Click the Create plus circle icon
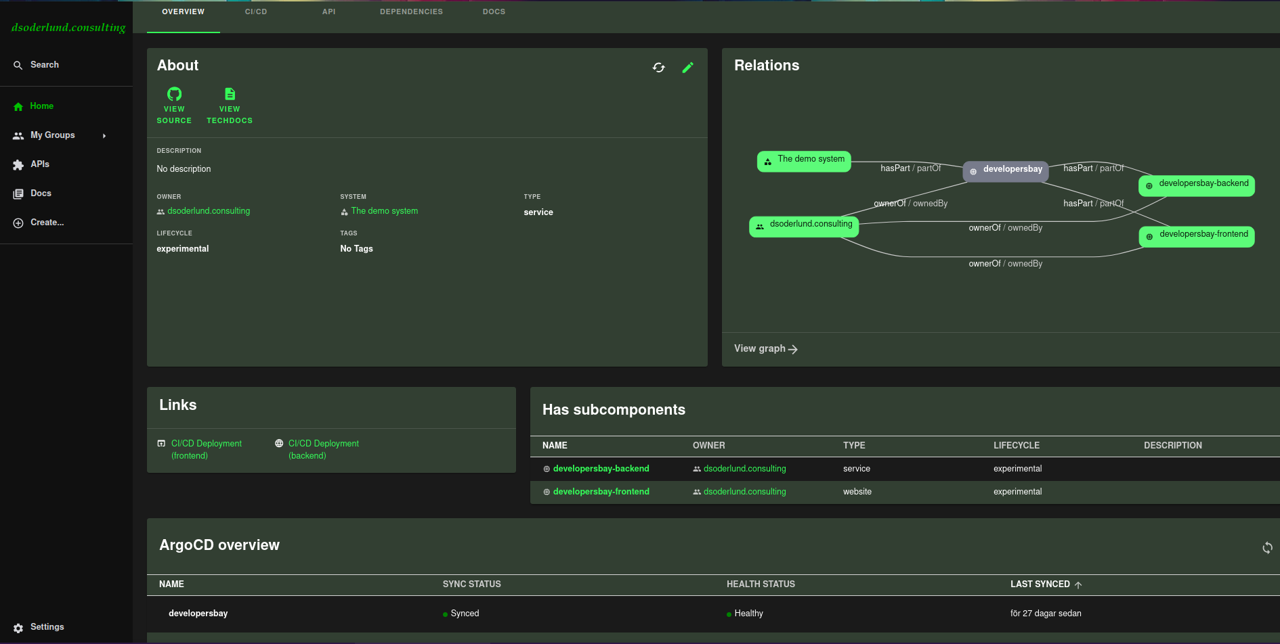The height and width of the screenshot is (644, 1280). pos(18,223)
